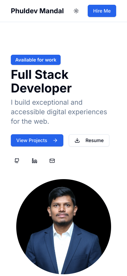Image resolution: width=127 pixels, height=276 pixels.
Task: Click the circular profile photo
Action: (x=64, y=227)
